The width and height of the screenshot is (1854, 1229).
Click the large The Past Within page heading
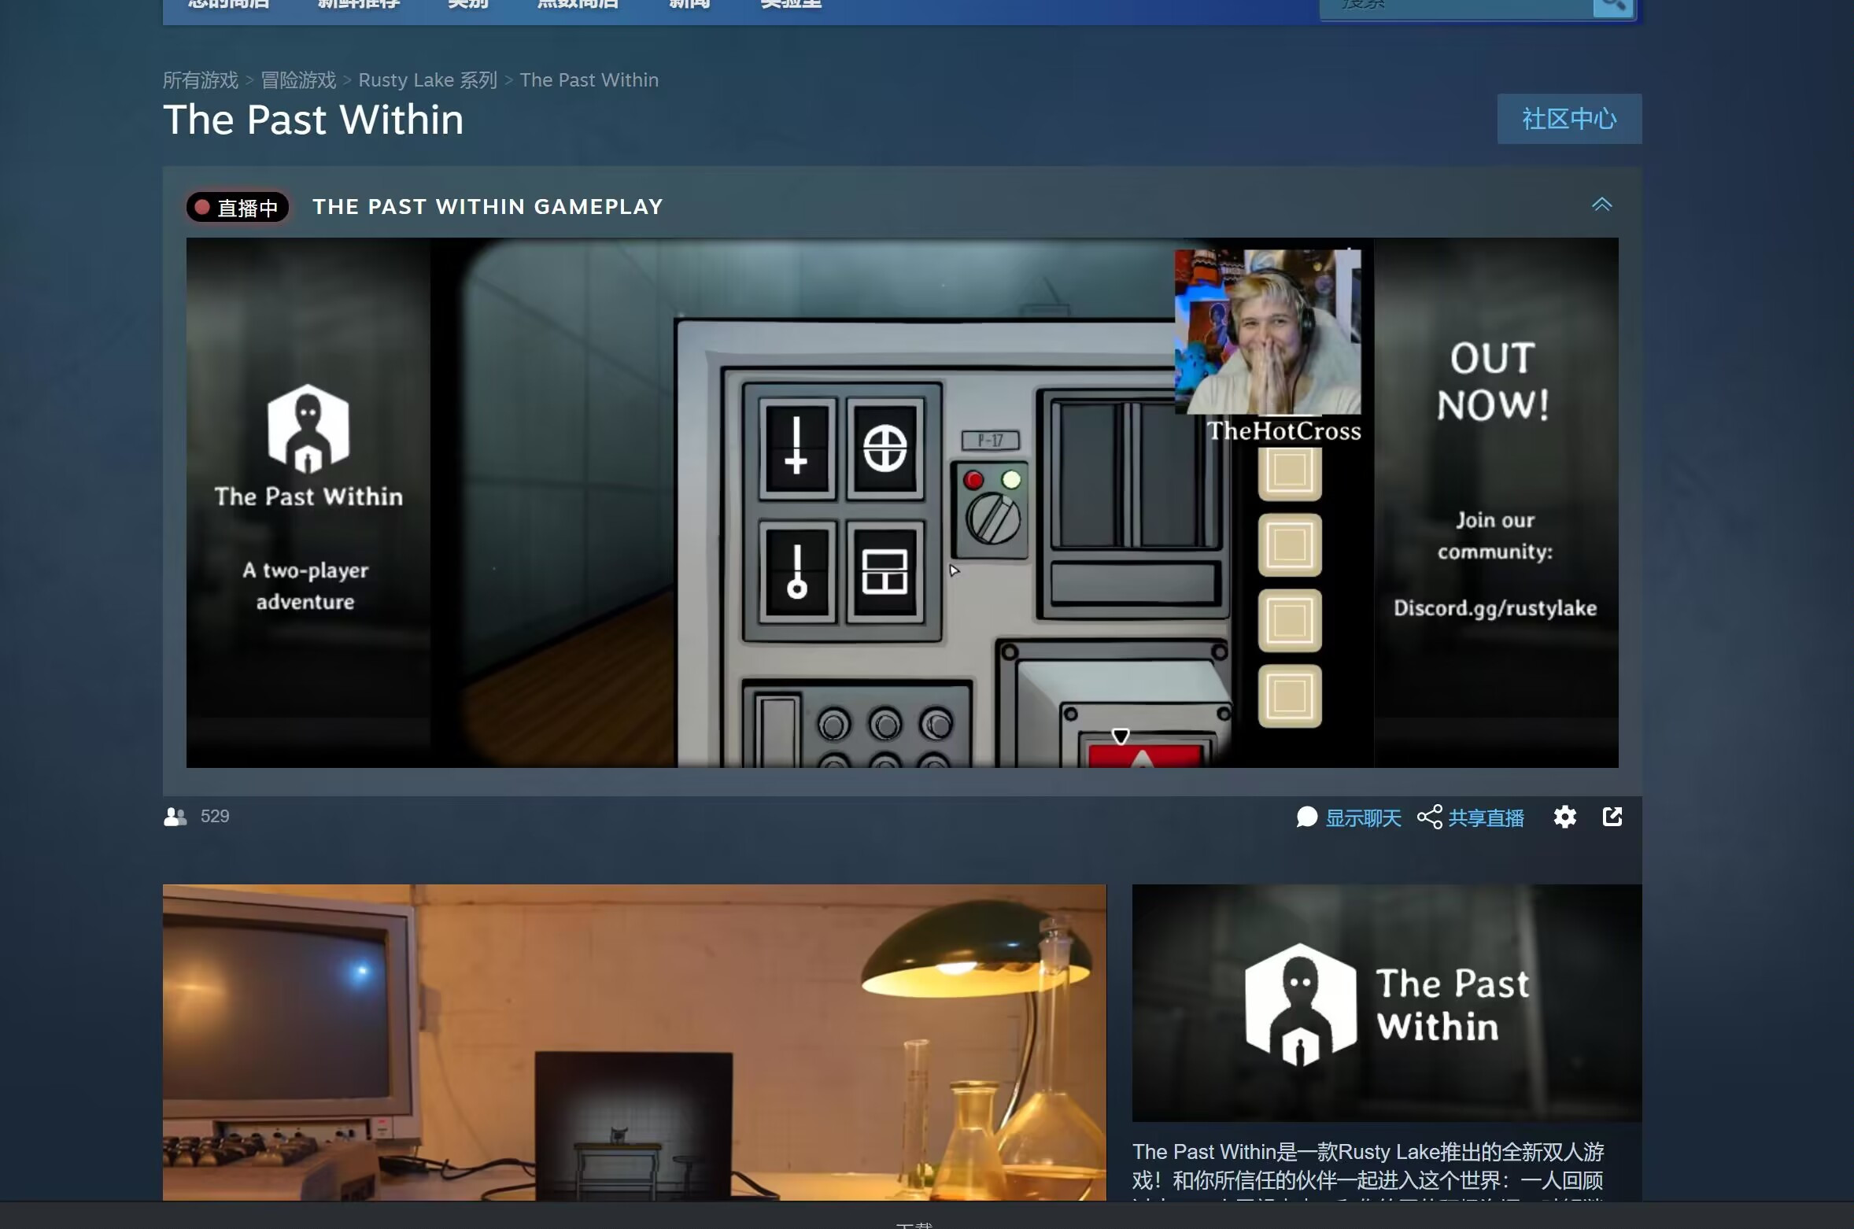313,120
